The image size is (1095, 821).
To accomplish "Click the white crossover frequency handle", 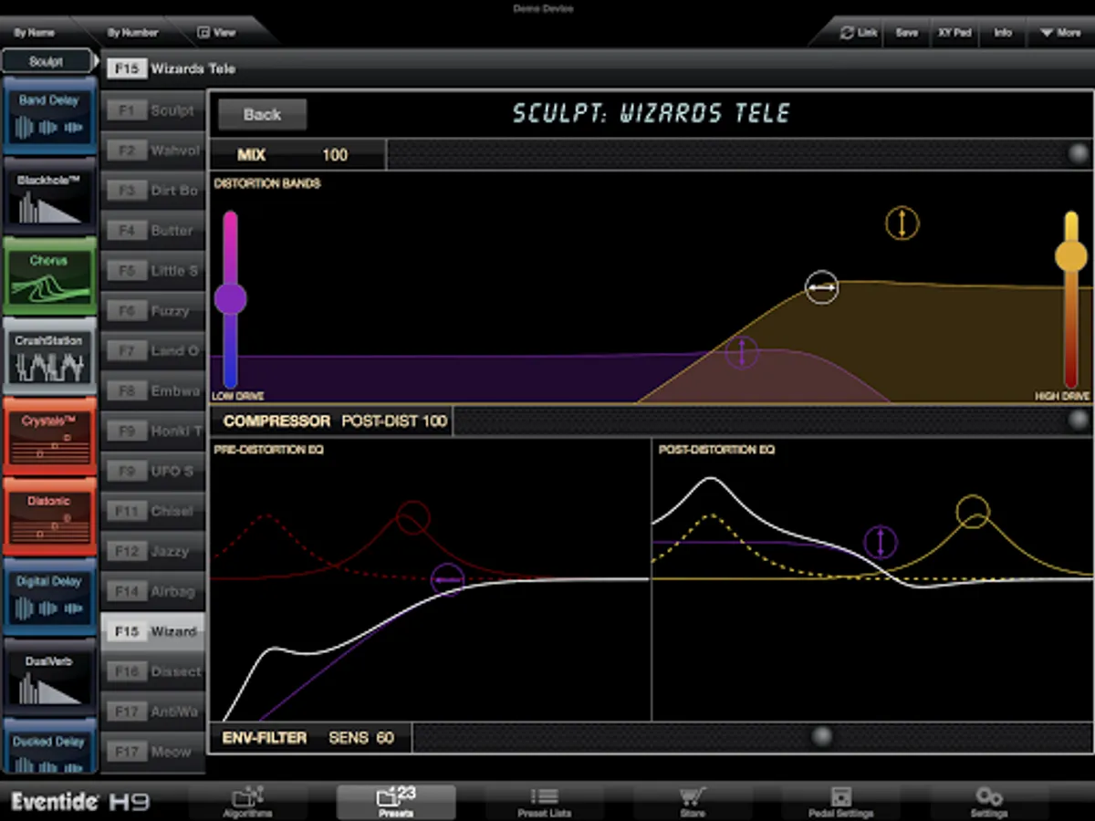I will click(x=821, y=287).
